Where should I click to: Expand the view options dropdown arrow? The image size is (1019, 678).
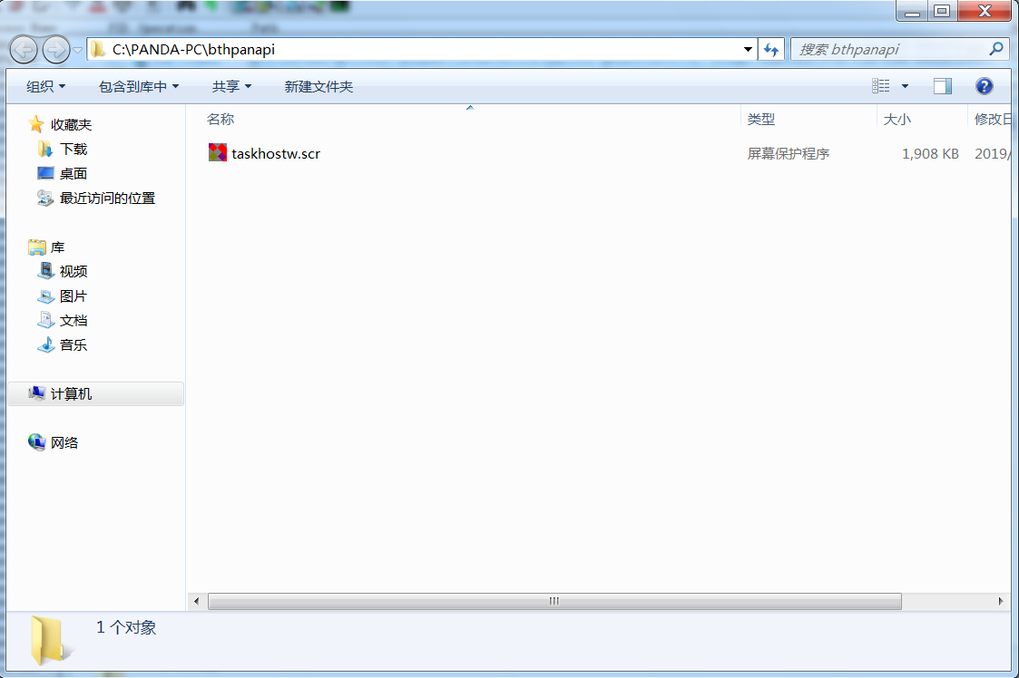pos(905,86)
